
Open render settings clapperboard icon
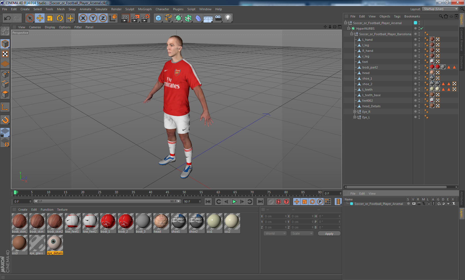146,18
